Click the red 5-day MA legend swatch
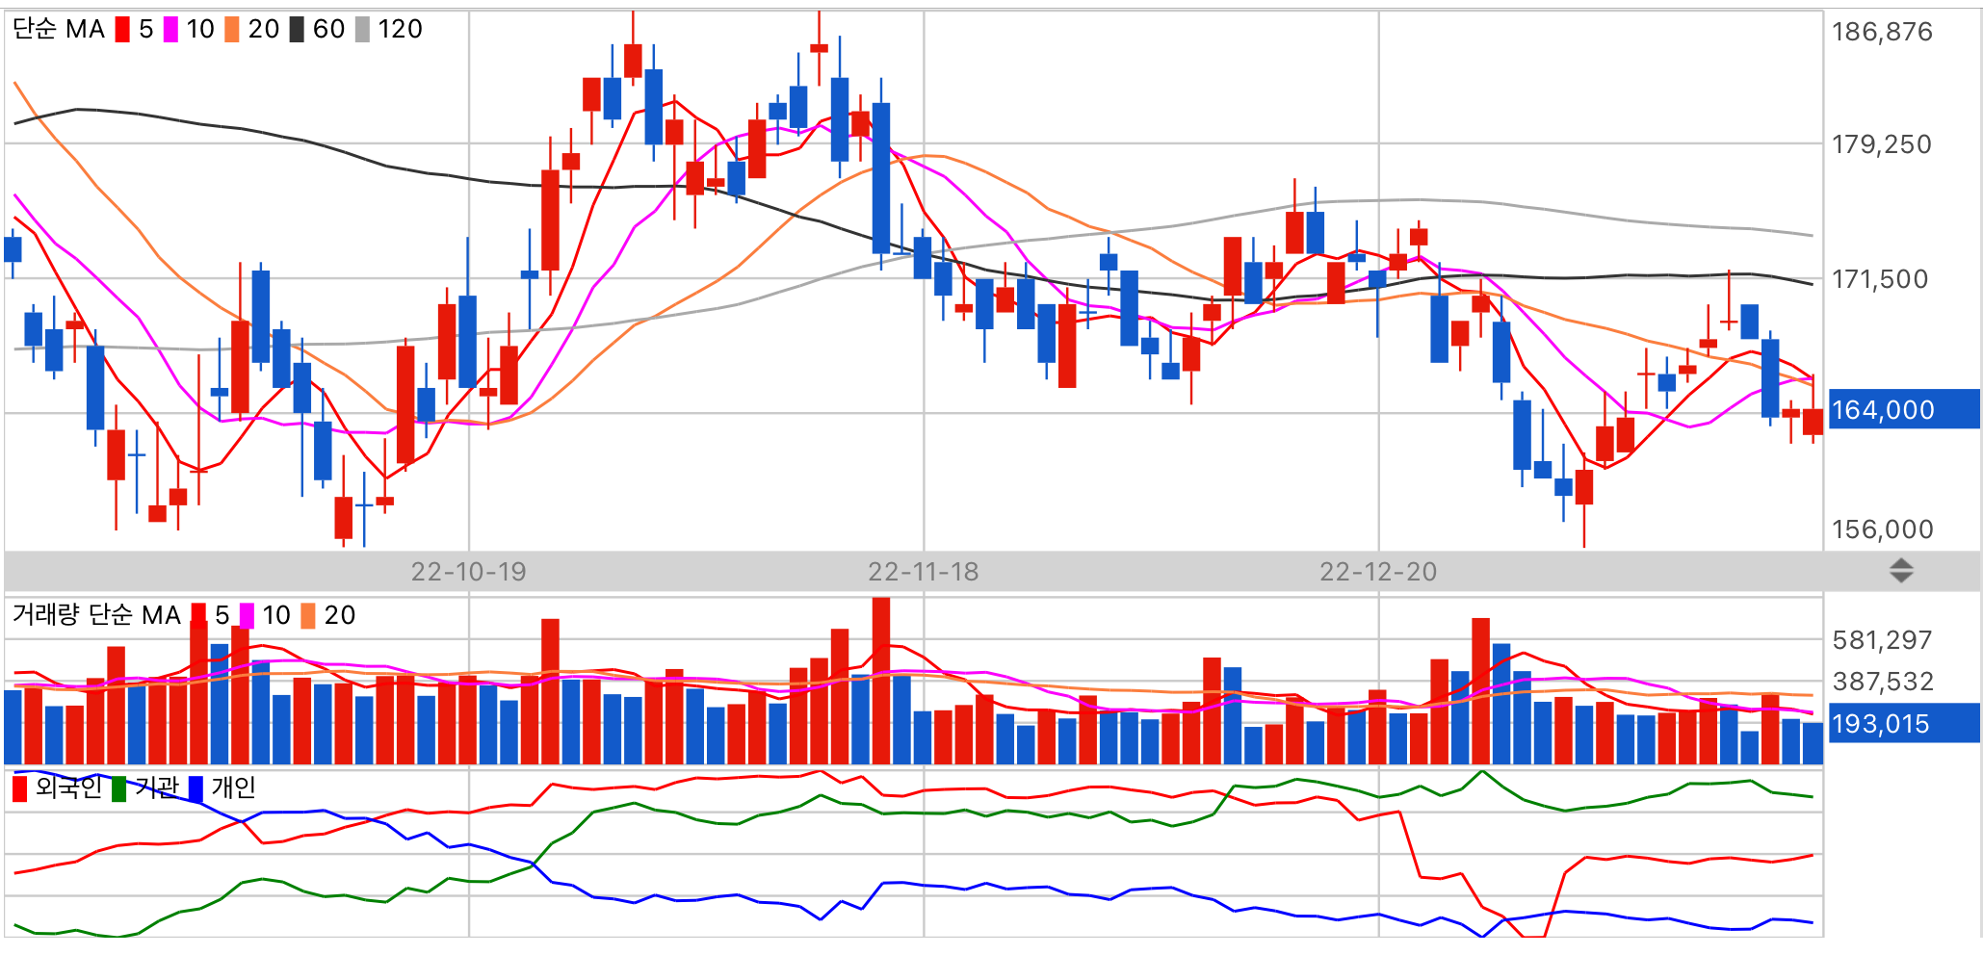 pyautogui.click(x=122, y=30)
